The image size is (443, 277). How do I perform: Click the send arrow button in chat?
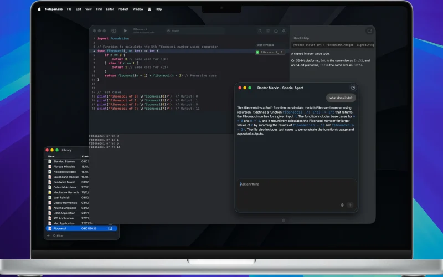coord(350,205)
